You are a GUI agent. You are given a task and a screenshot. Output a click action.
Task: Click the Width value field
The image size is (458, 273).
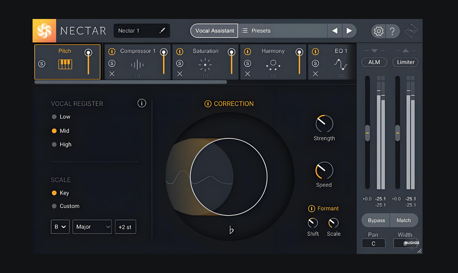point(405,244)
